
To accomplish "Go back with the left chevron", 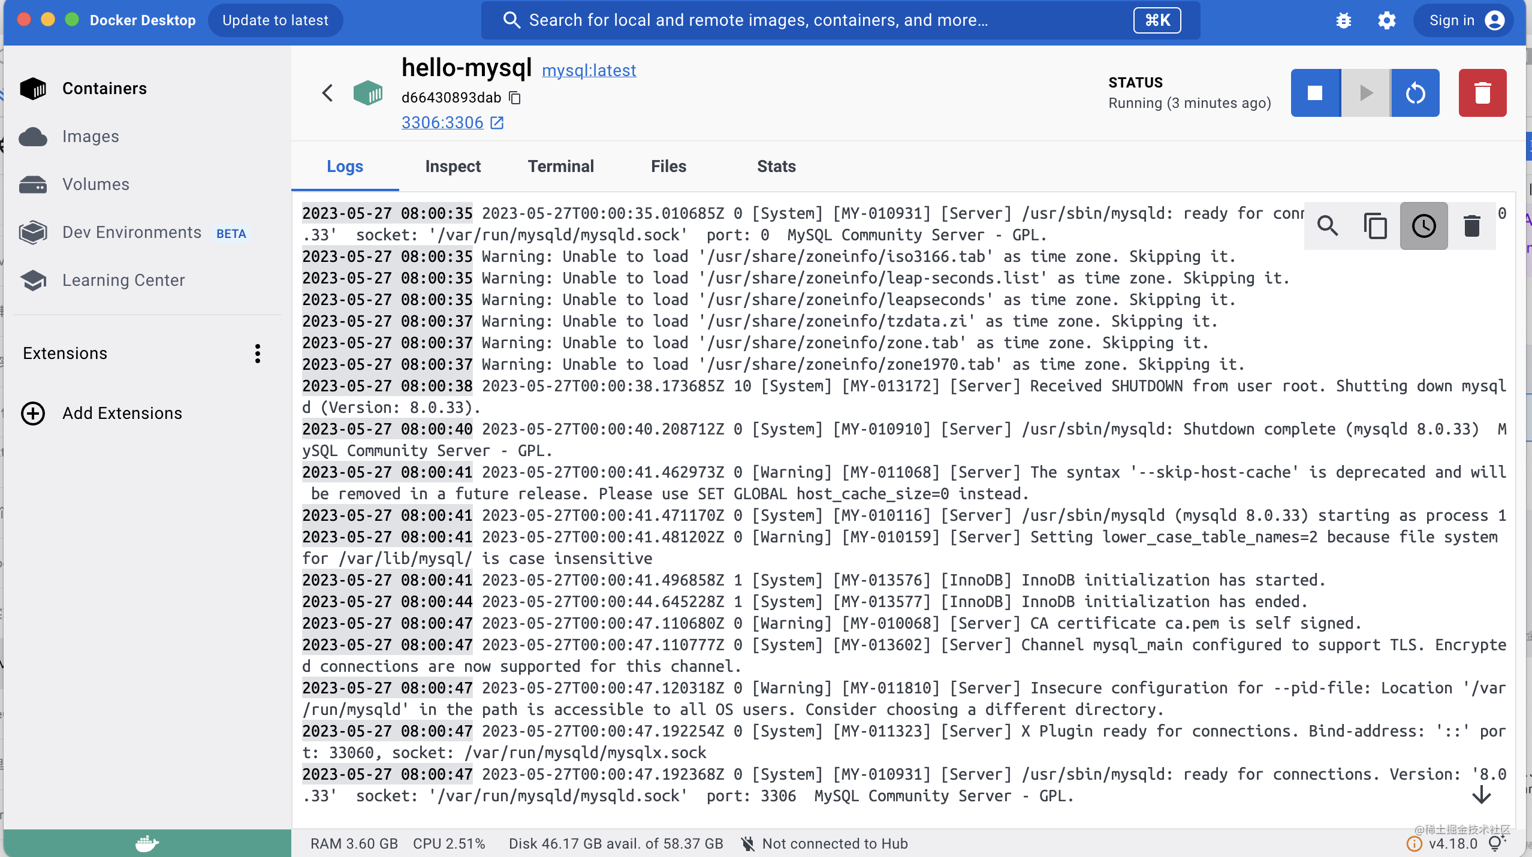I will pos(327,93).
